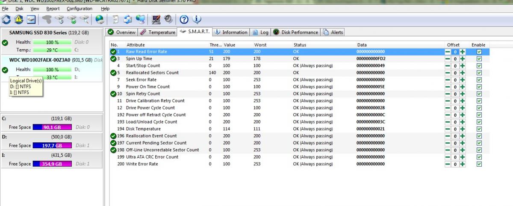The height and width of the screenshot is (206, 513).
Task: Click the blue info about icon
Action: click(197, 19)
